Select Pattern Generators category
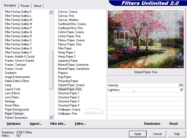This screenshot has width=187, height=138. [16, 118]
